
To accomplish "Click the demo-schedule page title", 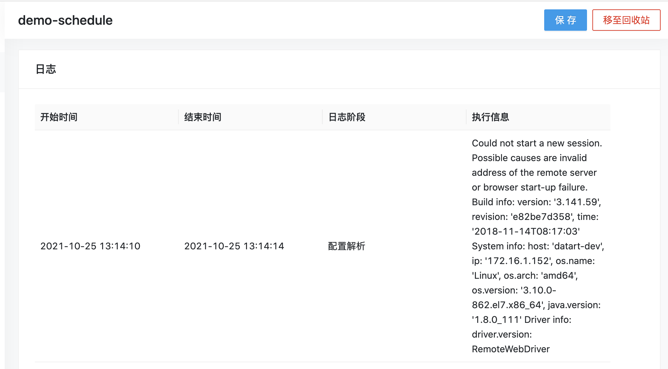I will pos(65,20).
